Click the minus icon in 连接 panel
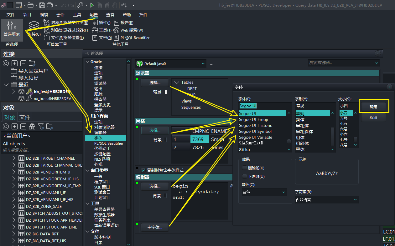Image resolution: width=395 pixels, height=246 pixels. coord(23,63)
